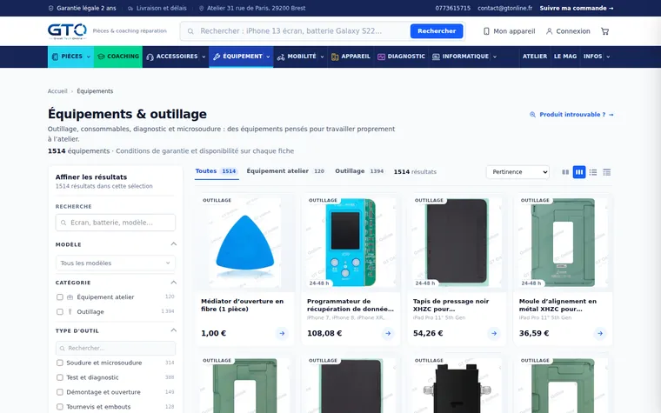661x413 pixels.
Task: Expand the Accessoires menu chevron
Action: click(x=204, y=57)
